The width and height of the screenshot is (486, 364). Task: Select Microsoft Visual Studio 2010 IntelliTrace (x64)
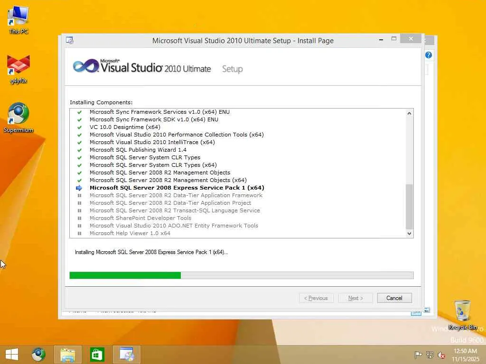pyautogui.click(x=152, y=142)
